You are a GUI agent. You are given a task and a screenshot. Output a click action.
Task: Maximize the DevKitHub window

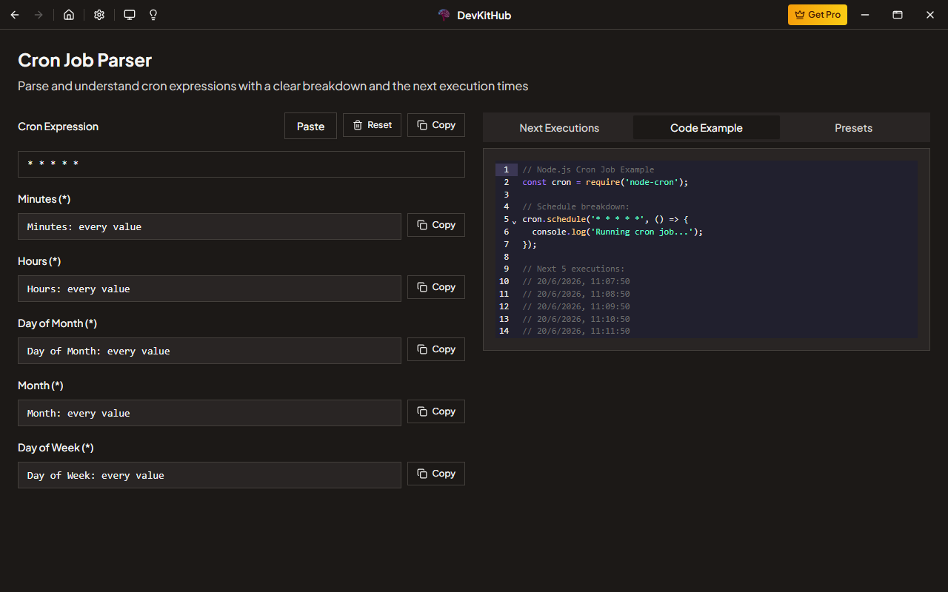897,15
